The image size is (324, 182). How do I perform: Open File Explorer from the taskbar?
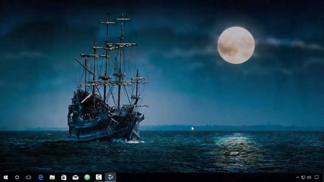point(52,177)
